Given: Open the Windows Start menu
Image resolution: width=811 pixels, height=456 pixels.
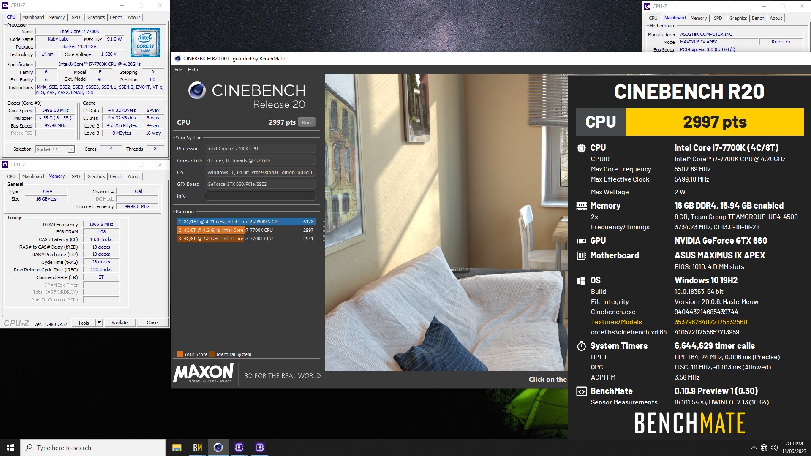Looking at the screenshot, I should 10,448.
